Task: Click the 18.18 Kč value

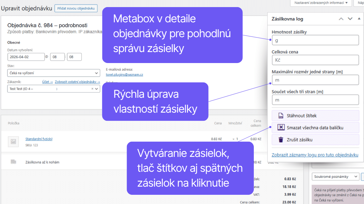Action: click(289, 187)
